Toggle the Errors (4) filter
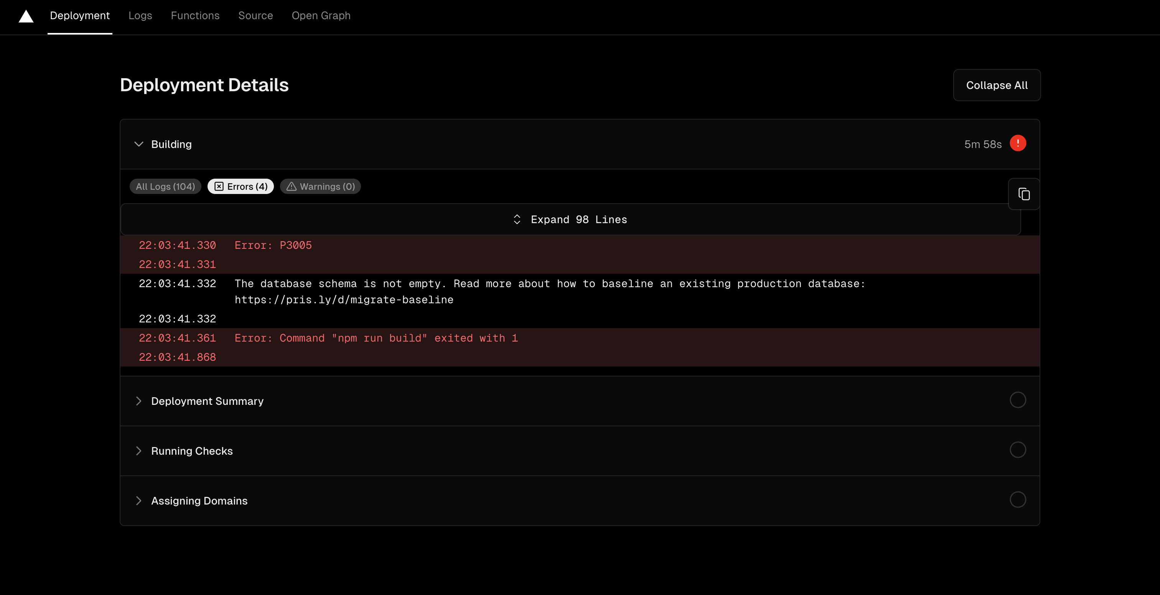 [x=240, y=186]
